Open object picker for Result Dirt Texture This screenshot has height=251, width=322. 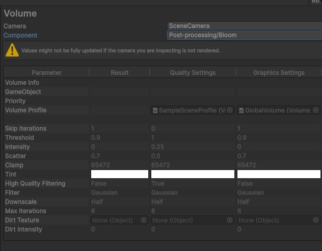pyautogui.click(x=144, y=220)
